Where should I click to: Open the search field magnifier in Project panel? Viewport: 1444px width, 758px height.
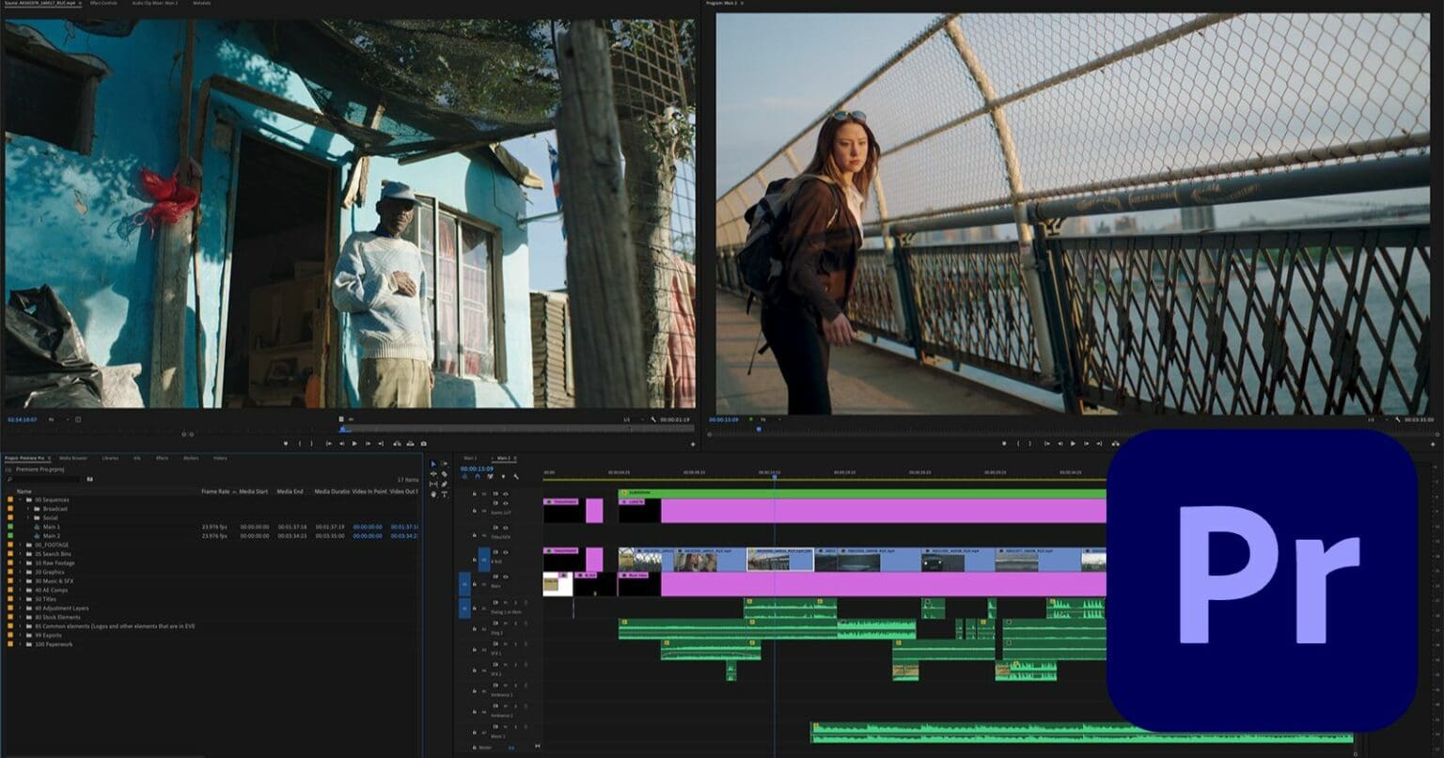coord(9,479)
